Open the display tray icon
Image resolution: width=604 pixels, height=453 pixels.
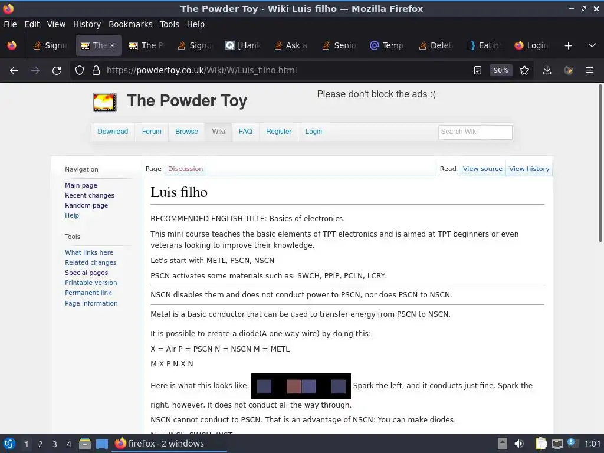pos(557,444)
